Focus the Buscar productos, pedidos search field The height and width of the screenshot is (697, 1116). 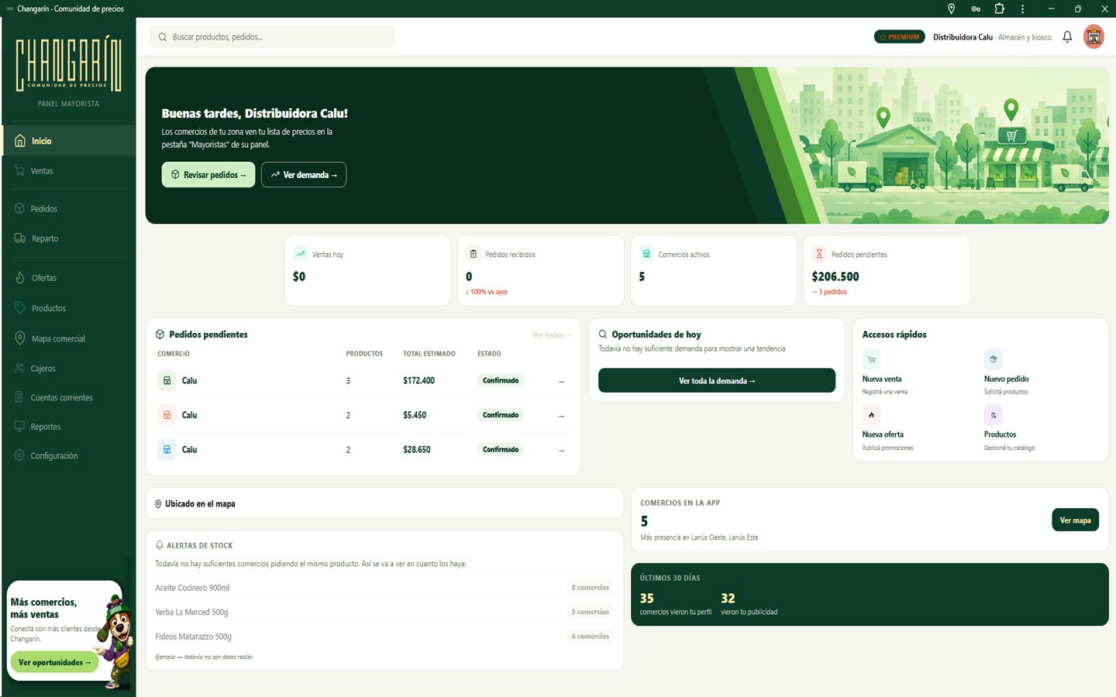tap(272, 36)
